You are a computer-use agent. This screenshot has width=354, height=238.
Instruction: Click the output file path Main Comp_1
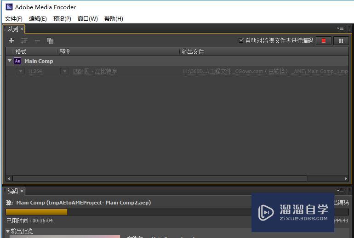pos(266,72)
